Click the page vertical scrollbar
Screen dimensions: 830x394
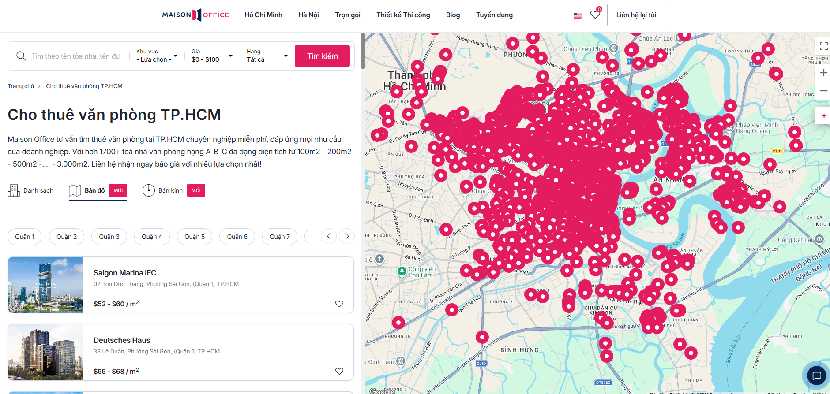click(363, 51)
